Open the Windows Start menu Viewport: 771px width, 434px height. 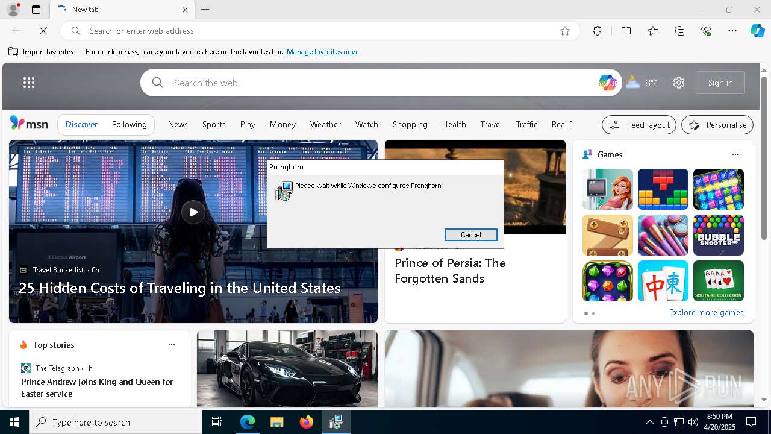pos(14,422)
